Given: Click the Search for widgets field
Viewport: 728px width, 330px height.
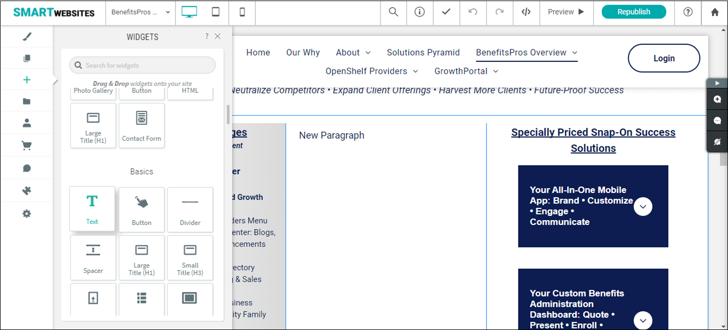Looking at the screenshot, I should (142, 65).
